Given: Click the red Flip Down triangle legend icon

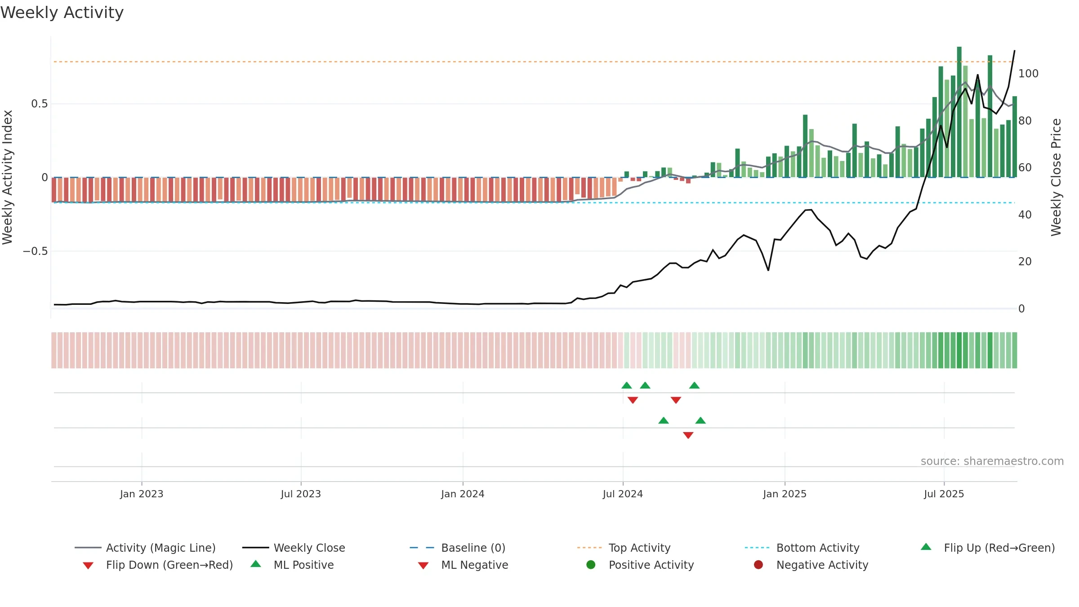Looking at the screenshot, I should click(x=88, y=566).
